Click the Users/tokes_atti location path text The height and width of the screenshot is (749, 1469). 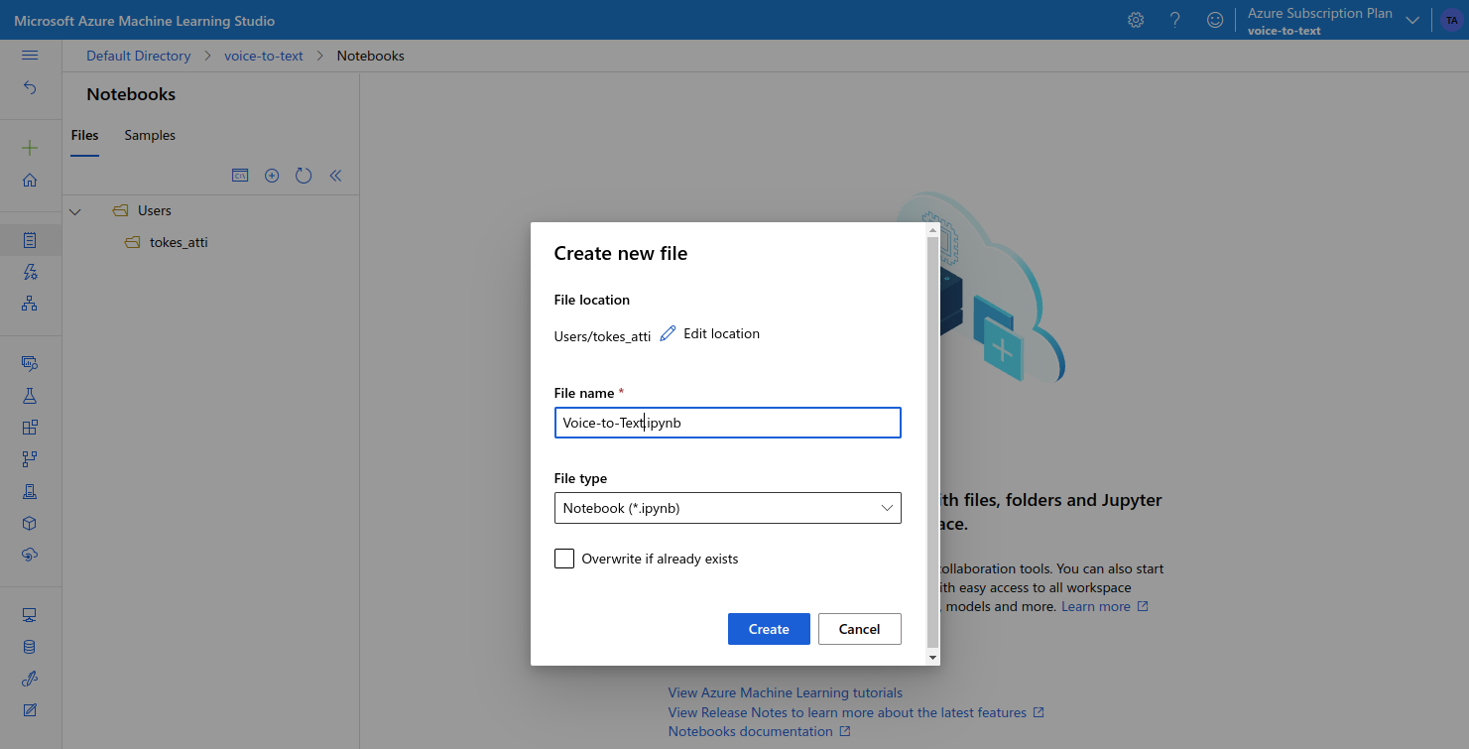click(x=602, y=336)
